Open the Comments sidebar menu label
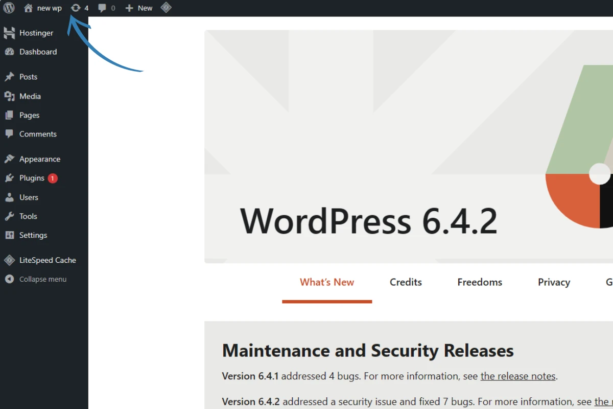 tap(38, 134)
